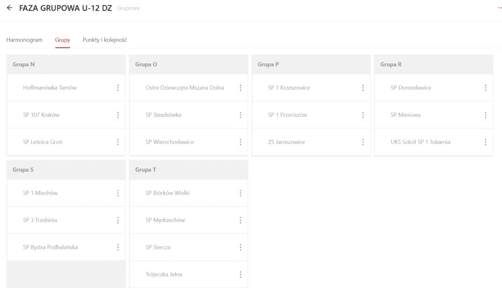Click team Ostre Dziewczęta Mszana Dolna

point(185,88)
